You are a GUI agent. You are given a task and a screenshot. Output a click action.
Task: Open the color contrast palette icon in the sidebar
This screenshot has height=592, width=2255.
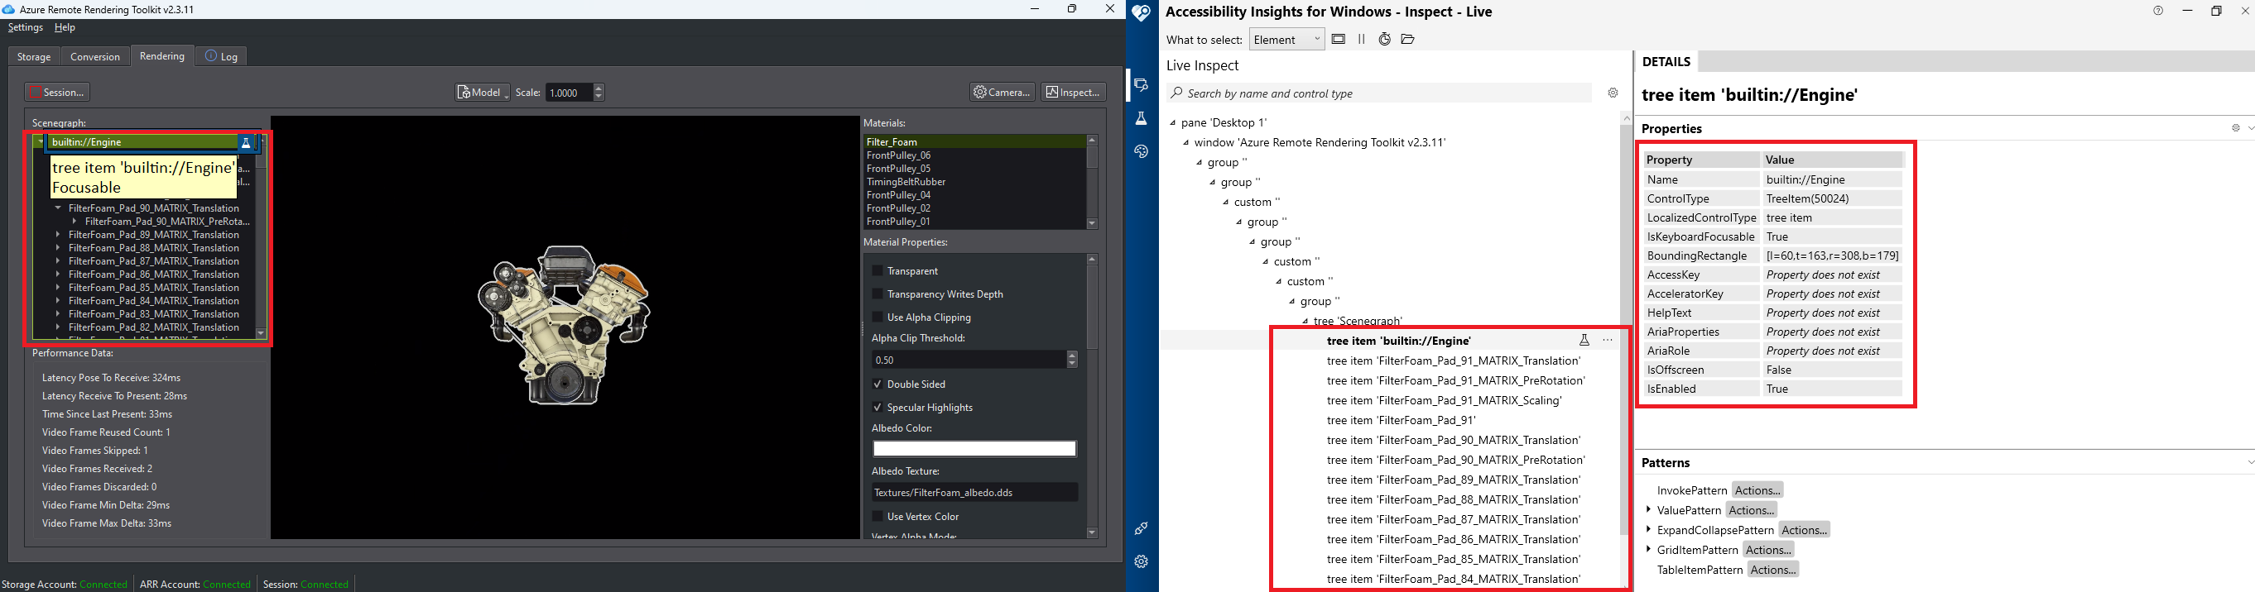[x=1141, y=151]
